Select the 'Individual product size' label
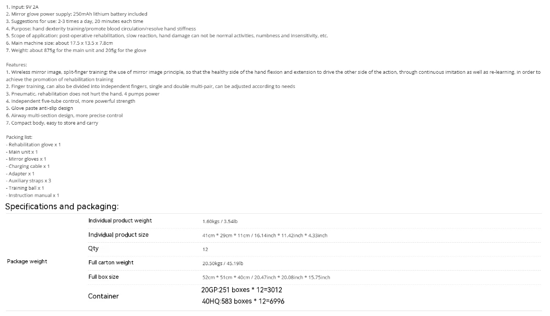Screen dimensions: 550x316 [x=118, y=235]
